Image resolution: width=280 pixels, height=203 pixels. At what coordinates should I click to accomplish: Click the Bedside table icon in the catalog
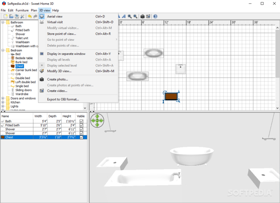(13, 58)
